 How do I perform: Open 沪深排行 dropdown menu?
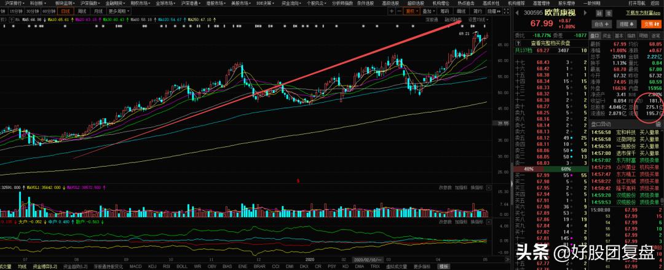[15, 3]
